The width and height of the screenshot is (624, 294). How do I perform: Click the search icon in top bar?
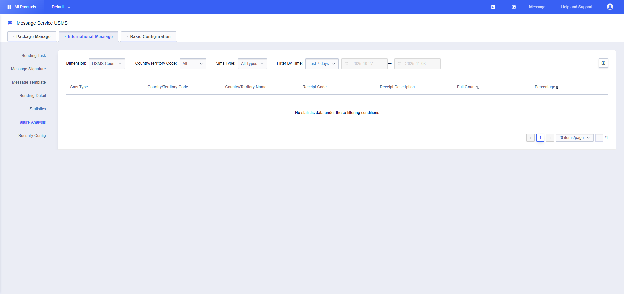point(493,7)
